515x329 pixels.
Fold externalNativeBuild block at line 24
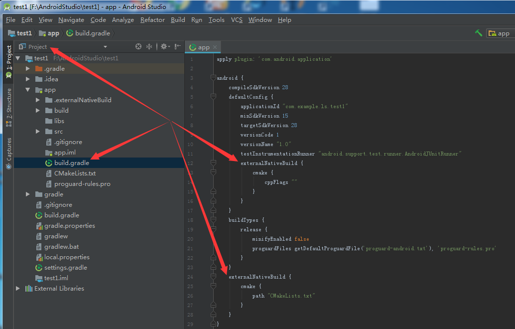tap(213, 277)
